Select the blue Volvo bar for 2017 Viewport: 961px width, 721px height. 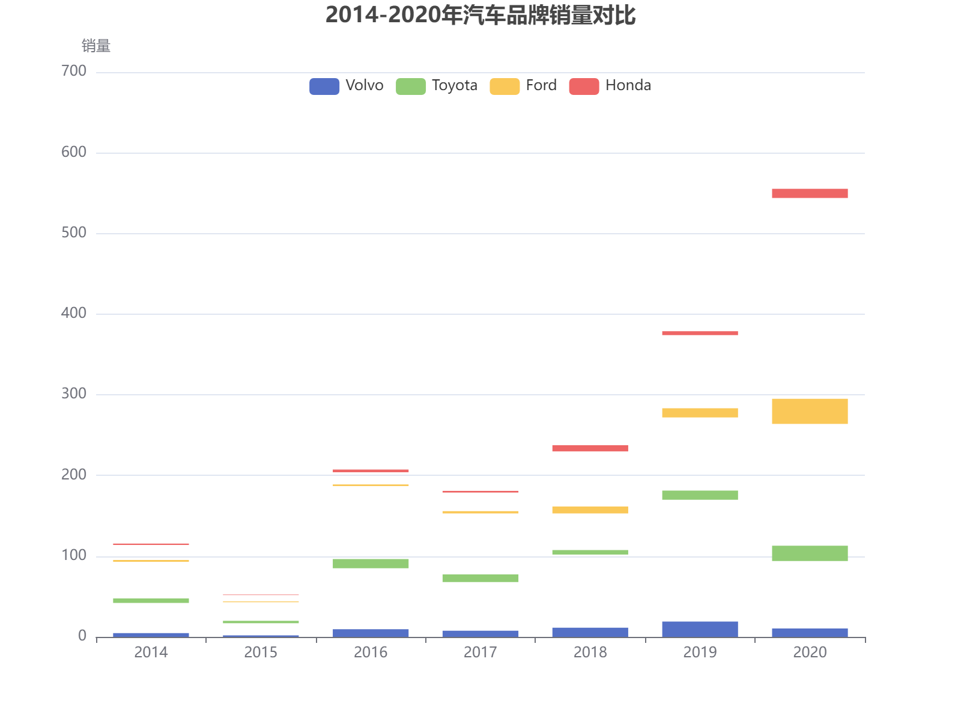click(480, 634)
